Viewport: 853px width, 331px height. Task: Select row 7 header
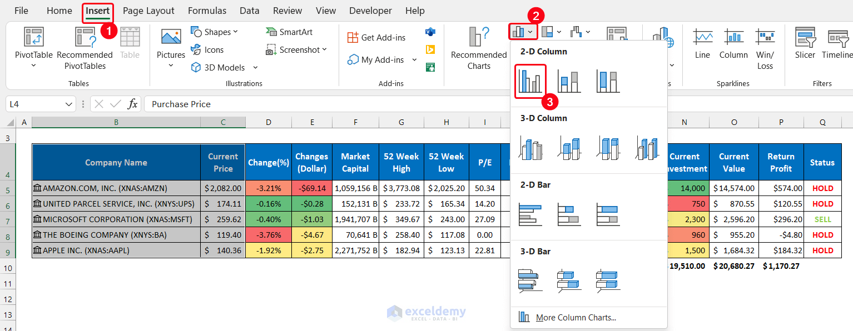pos(8,219)
